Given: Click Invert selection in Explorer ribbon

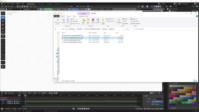Looking at the screenshot, I should [135, 24].
